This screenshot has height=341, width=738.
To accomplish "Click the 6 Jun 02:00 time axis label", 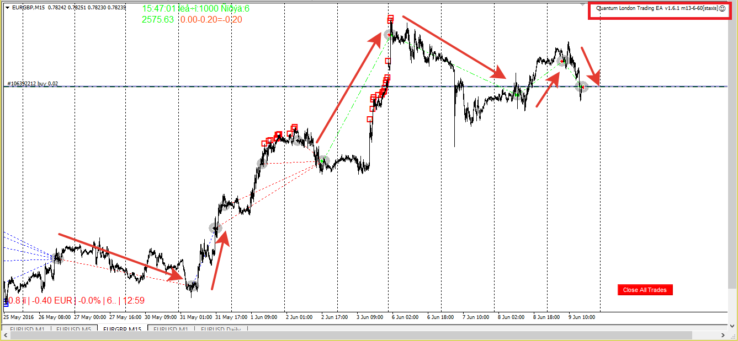I will tap(404, 317).
